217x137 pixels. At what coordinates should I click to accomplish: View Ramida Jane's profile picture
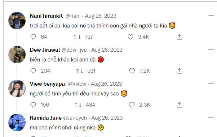click(x=17, y=123)
